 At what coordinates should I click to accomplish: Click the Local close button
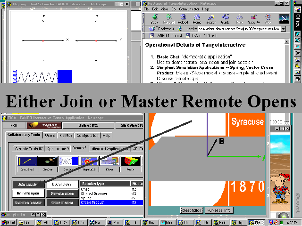click(x=62, y=184)
